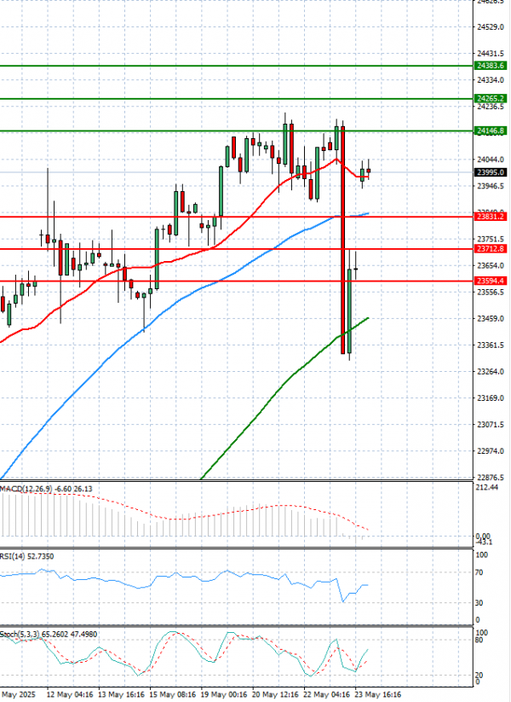Click the -43.1 MACD scale value

coord(485,542)
